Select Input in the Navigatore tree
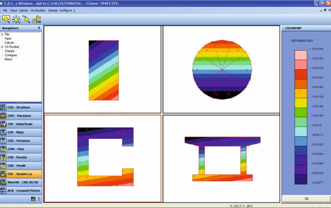 pyautogui.click(x=8, y=39)
